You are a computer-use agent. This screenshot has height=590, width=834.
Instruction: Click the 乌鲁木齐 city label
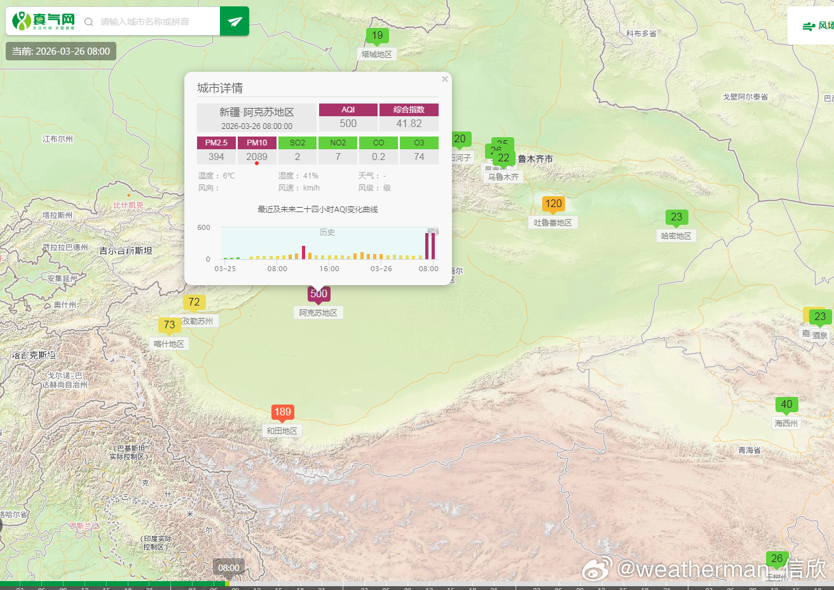click(503, 177)
